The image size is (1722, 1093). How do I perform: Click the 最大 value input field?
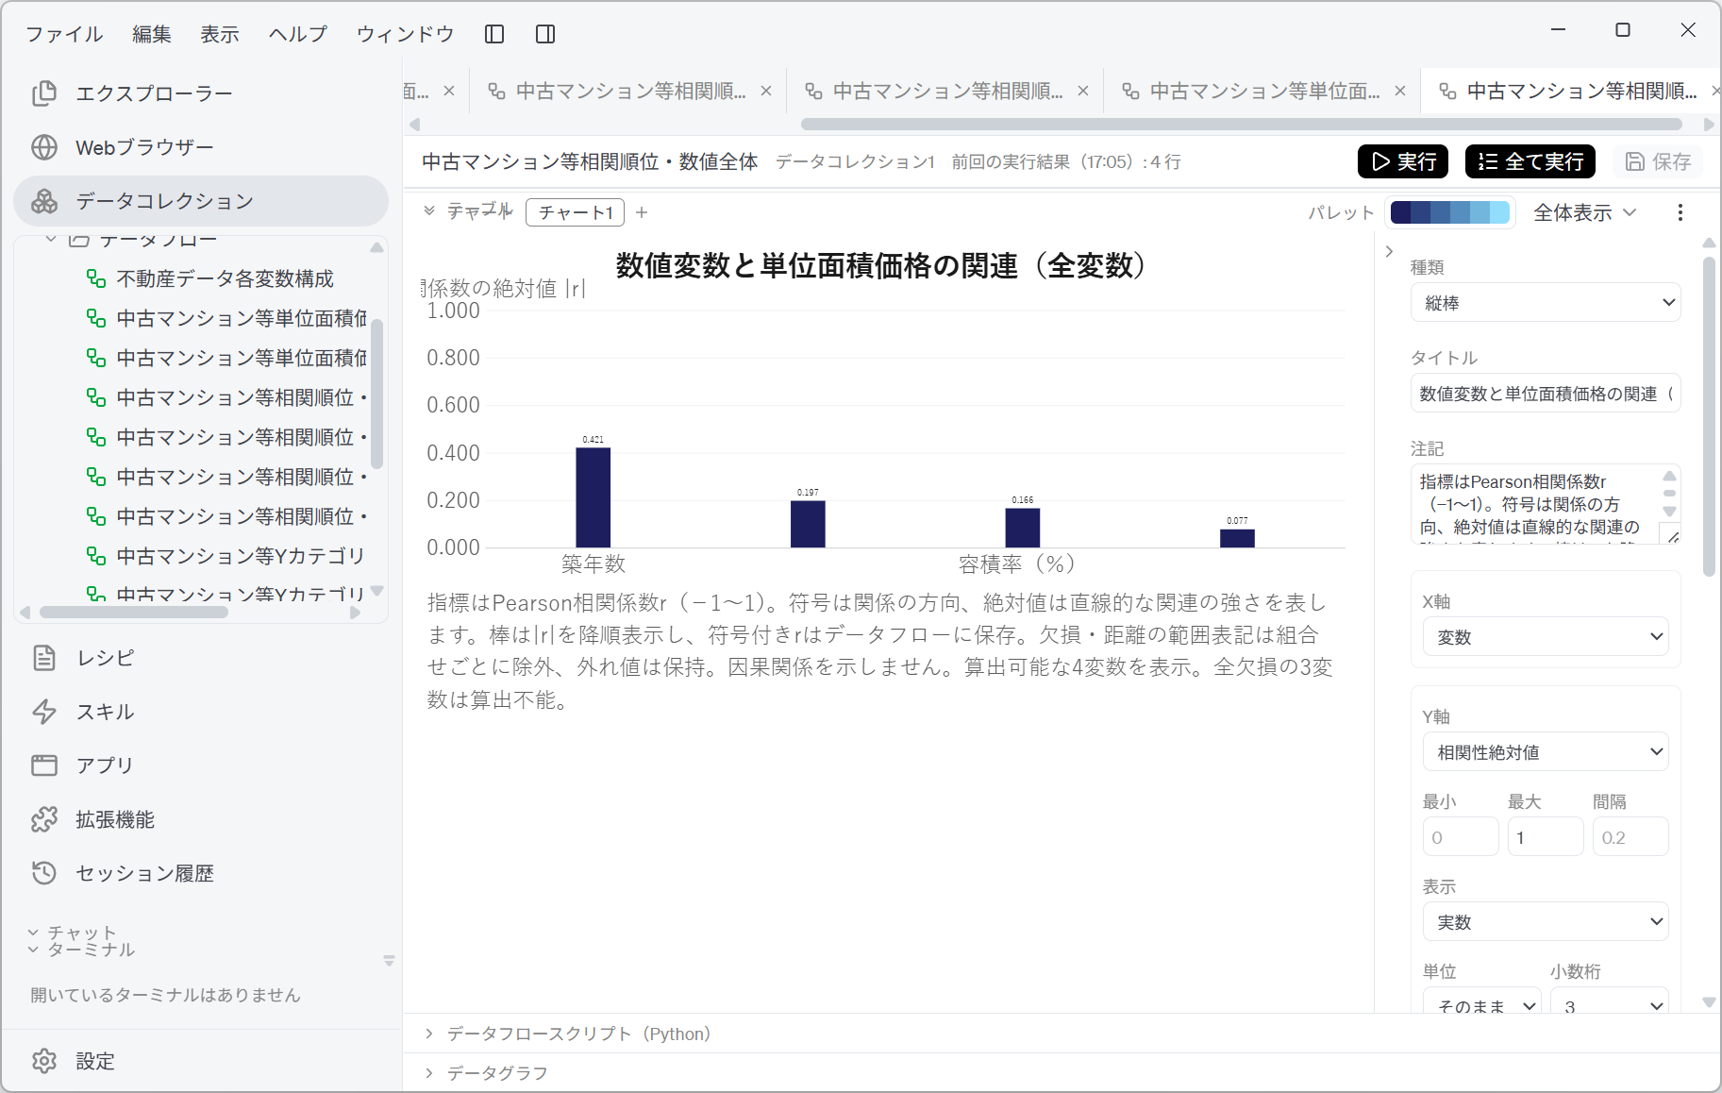(x=1546, y=837)
